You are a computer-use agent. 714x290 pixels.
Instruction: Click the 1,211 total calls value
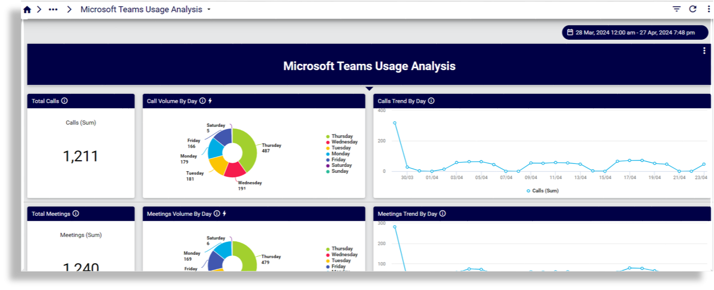(x=81, y=156)
